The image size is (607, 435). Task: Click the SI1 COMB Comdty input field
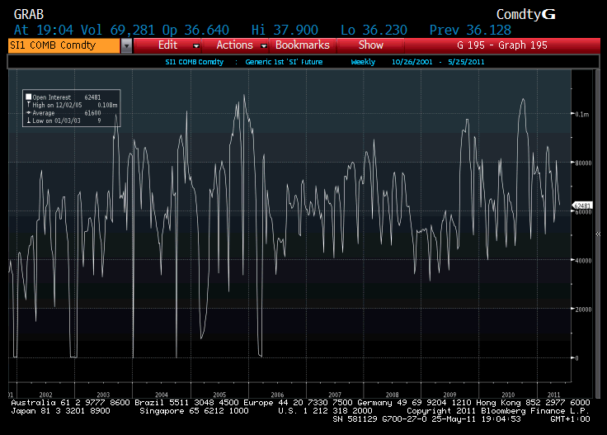click(x=63, y=45)
